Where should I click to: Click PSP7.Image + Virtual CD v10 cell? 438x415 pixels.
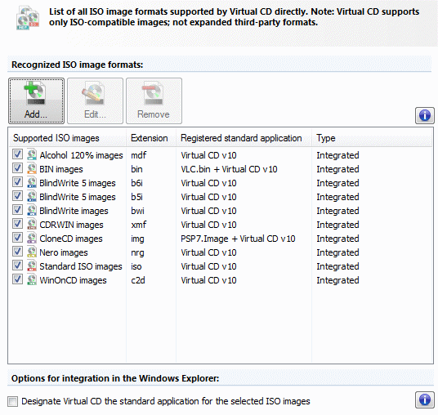click(x=238, y=239)
